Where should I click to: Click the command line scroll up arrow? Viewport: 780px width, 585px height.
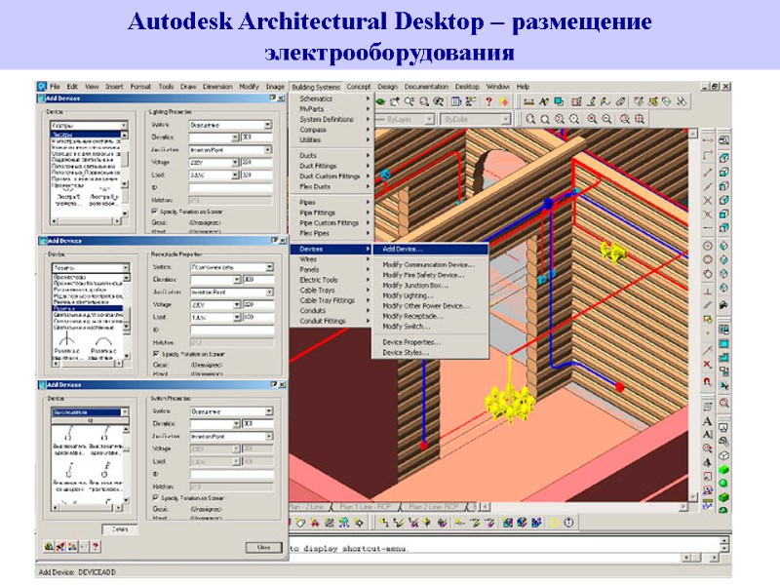pyautogui.click(x=724, y=540)
